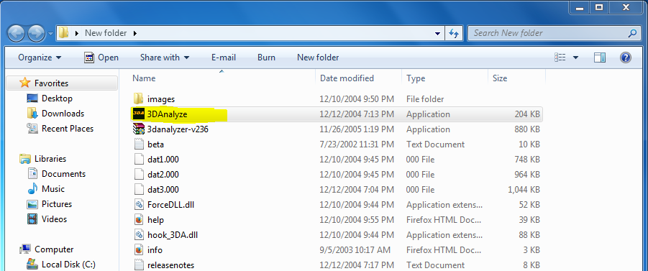Screen dimensions: 648x271
Task: Click the ForceDLL.dll file name
Action: [170, 205]
